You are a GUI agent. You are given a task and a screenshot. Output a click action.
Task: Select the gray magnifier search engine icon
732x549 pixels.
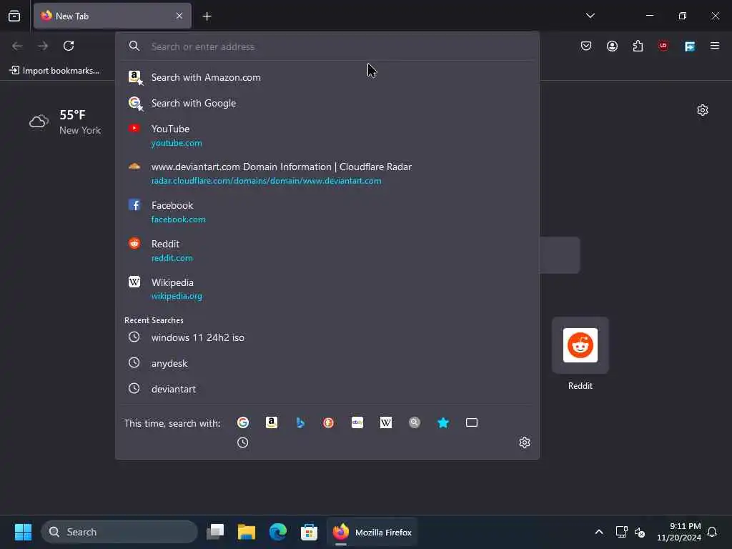tap(415, 422)
